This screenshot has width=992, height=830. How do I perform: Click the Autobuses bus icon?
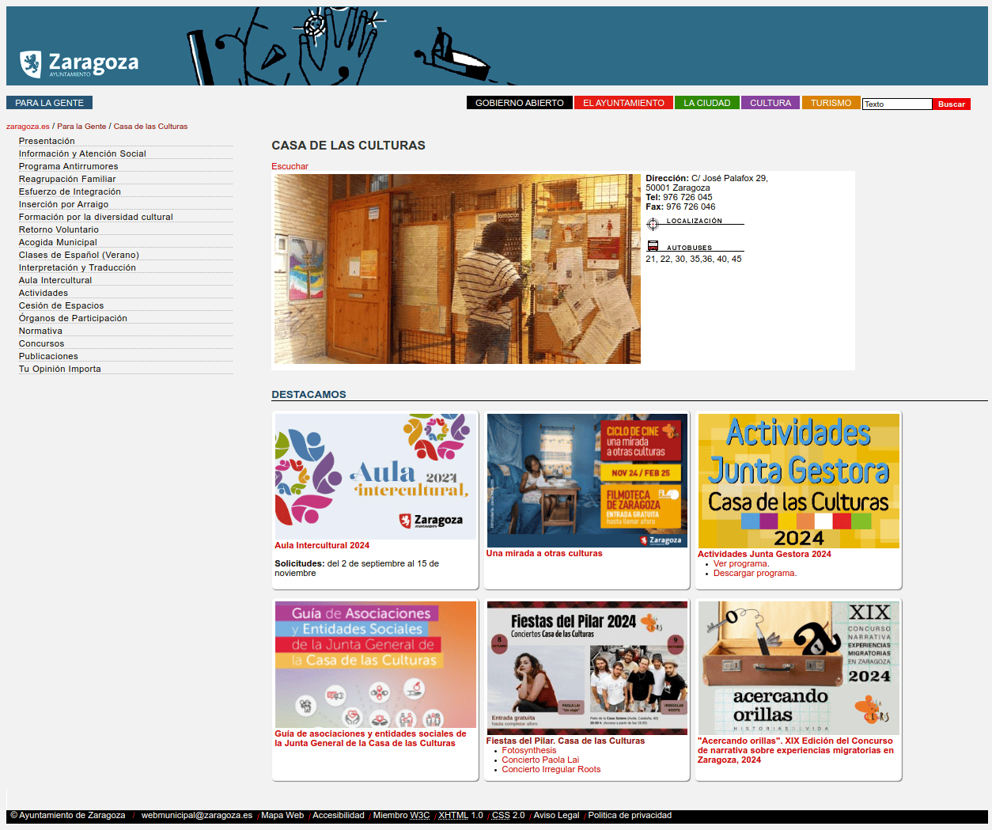tap(653, 246)
